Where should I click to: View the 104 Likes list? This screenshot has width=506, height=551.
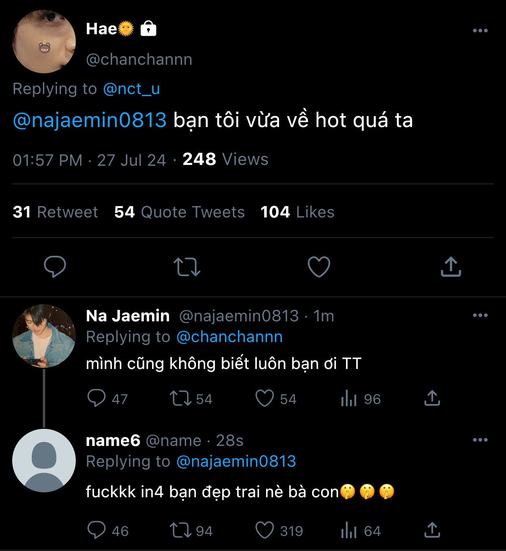(x=297, y=212)
